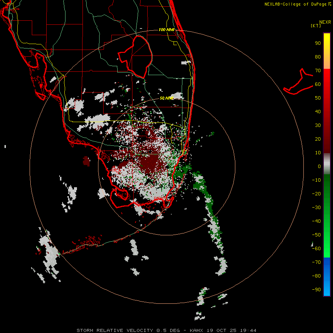Click the positive 10 scale value
This screenshot has height=333, width=333.
point(318,153)
